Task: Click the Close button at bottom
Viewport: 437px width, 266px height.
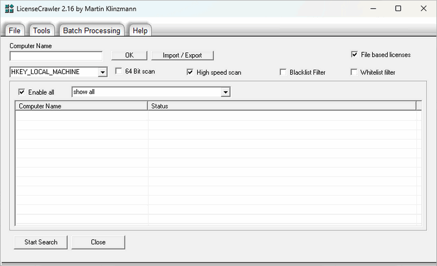Action: 98,242
